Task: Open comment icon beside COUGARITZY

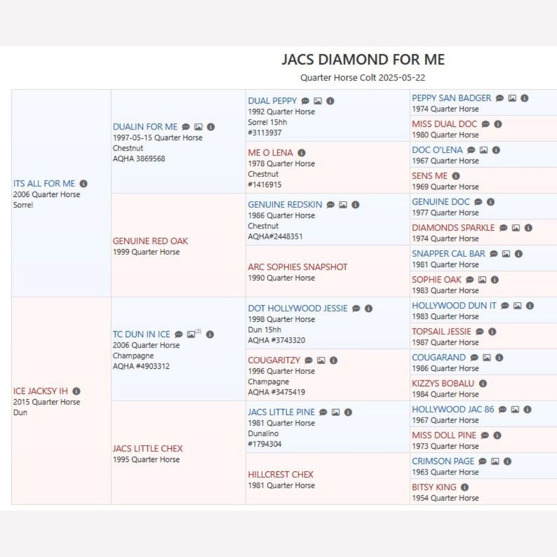Action: coord(308,361)
